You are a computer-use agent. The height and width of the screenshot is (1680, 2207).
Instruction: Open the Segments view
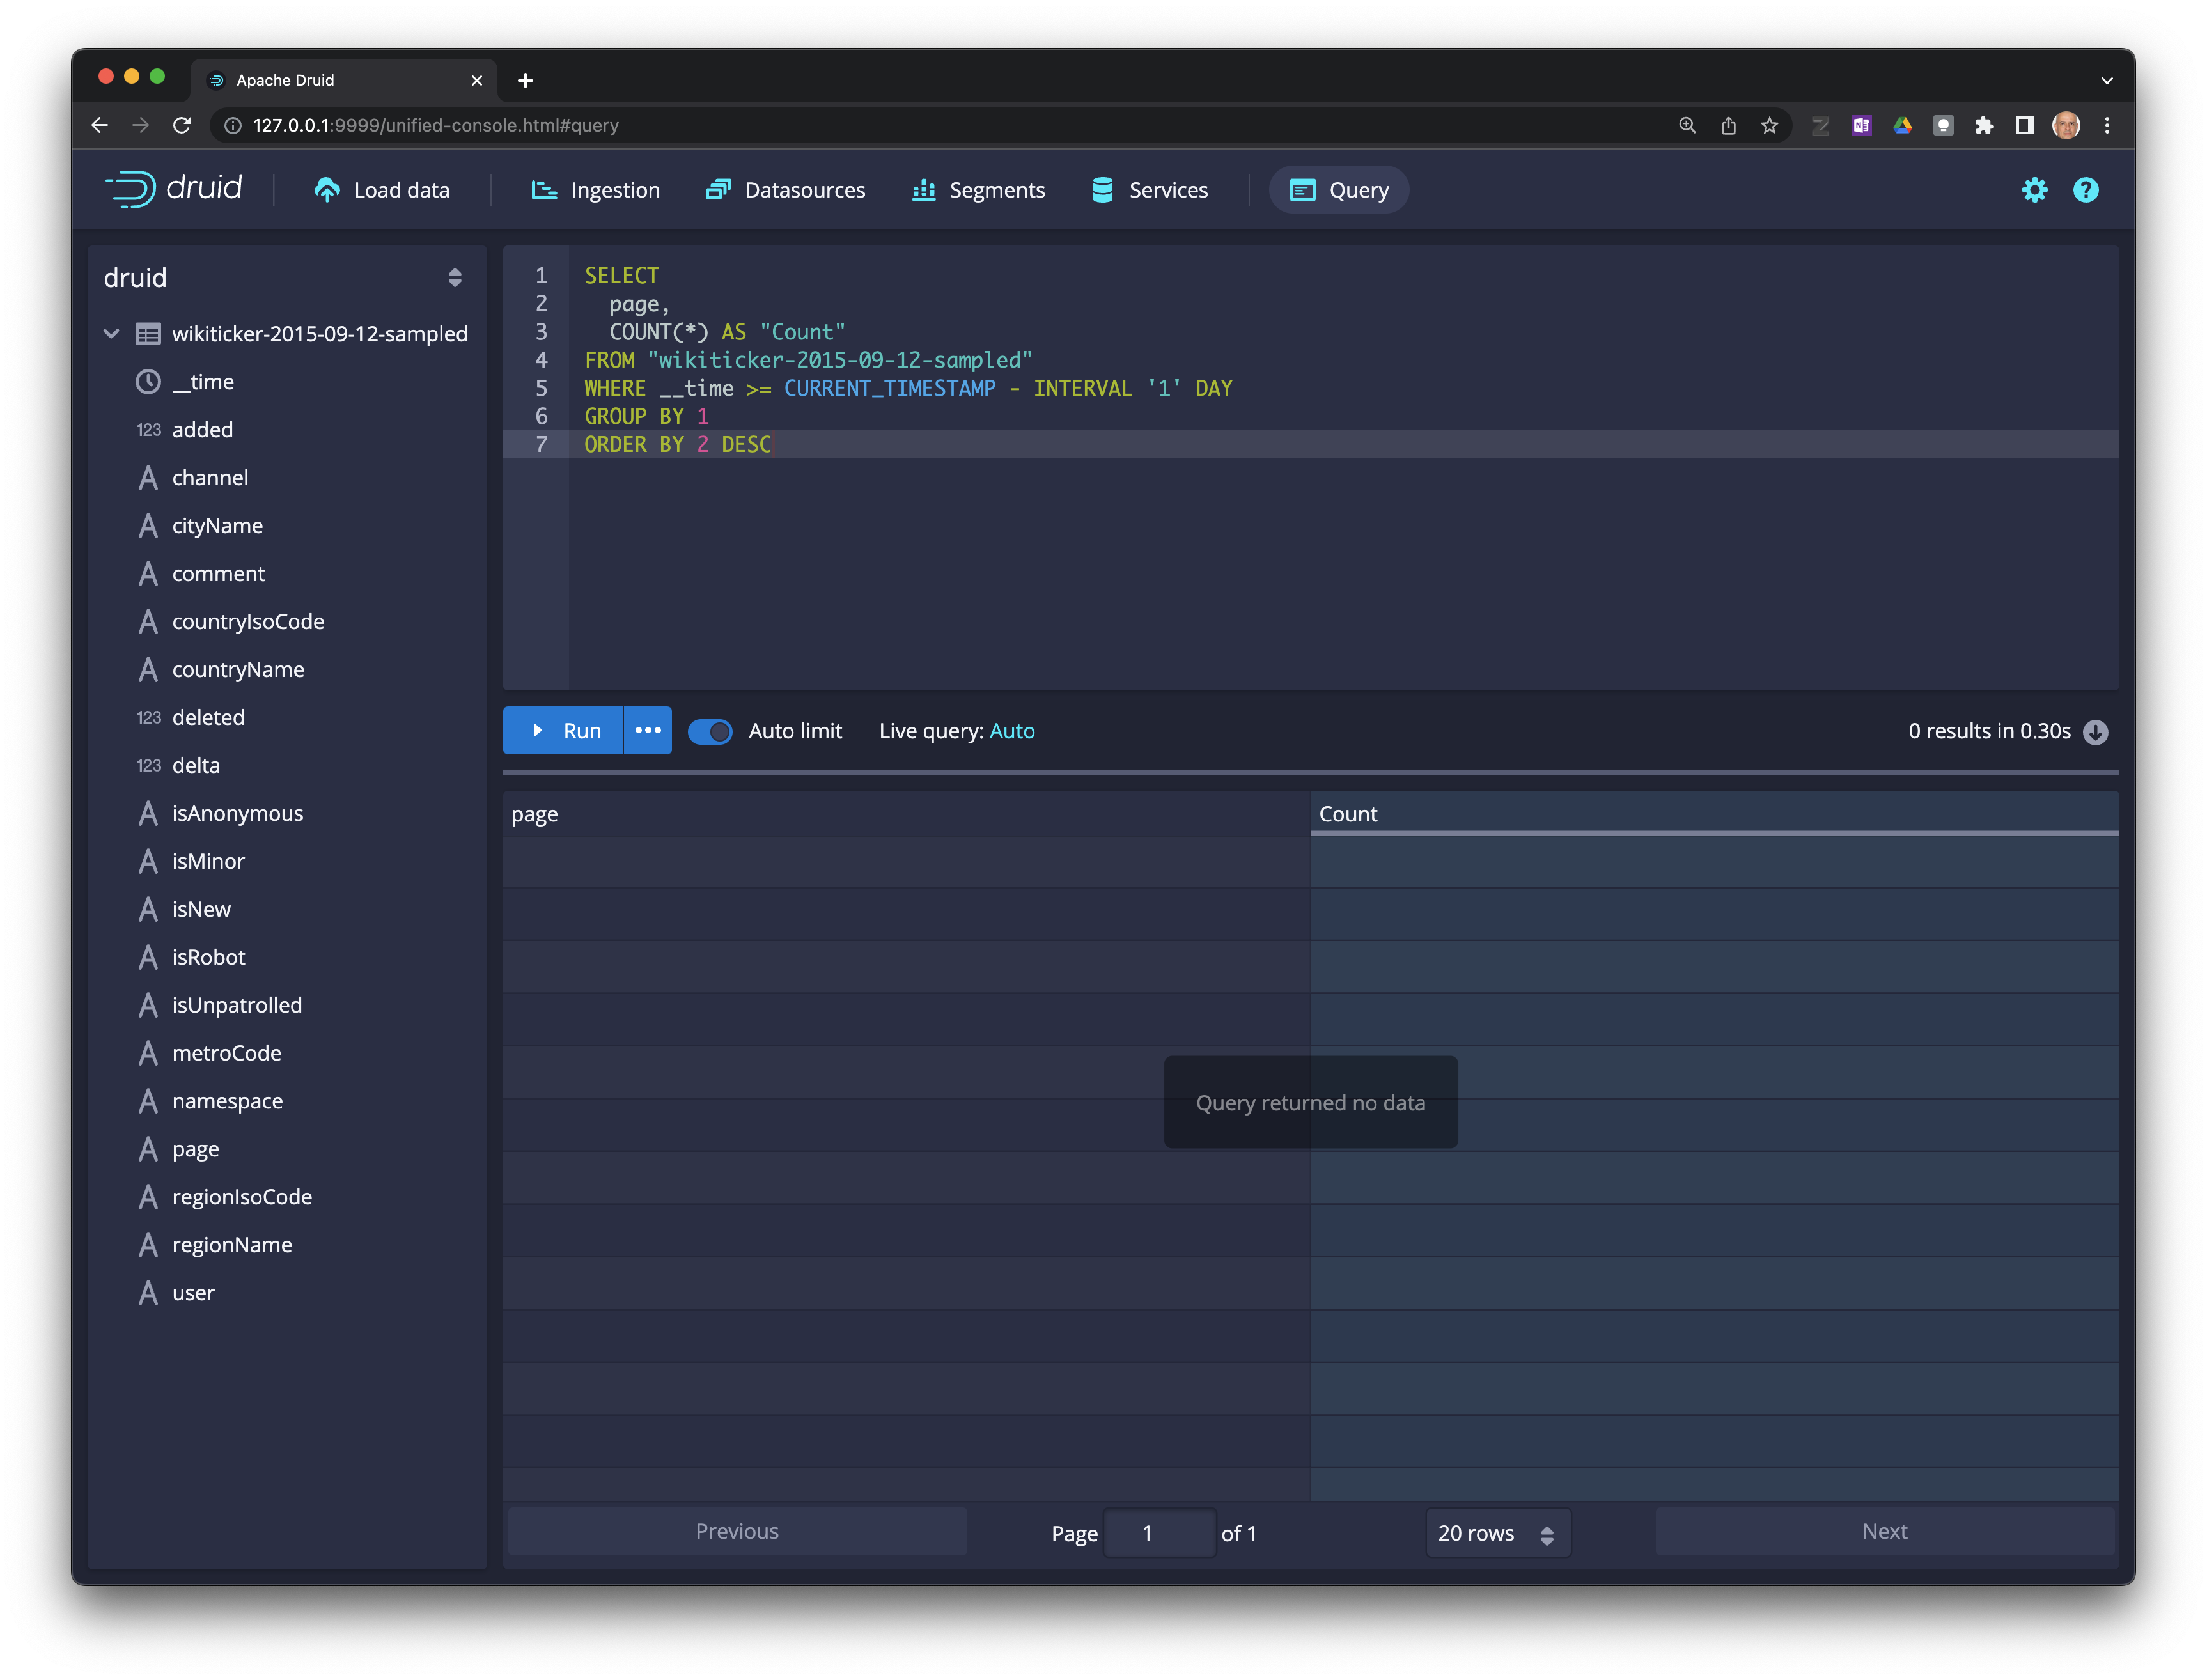[978, 190]
